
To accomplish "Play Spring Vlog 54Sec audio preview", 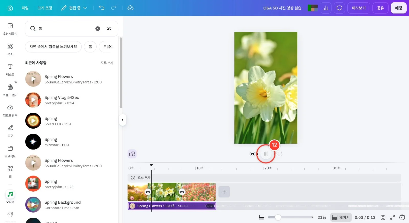I will tap(33, 100).
